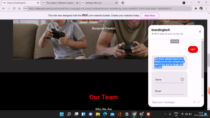This screenshot has height=118, width=210.
Task: Click the chat scroll up arrow
Action: [202, 40]
